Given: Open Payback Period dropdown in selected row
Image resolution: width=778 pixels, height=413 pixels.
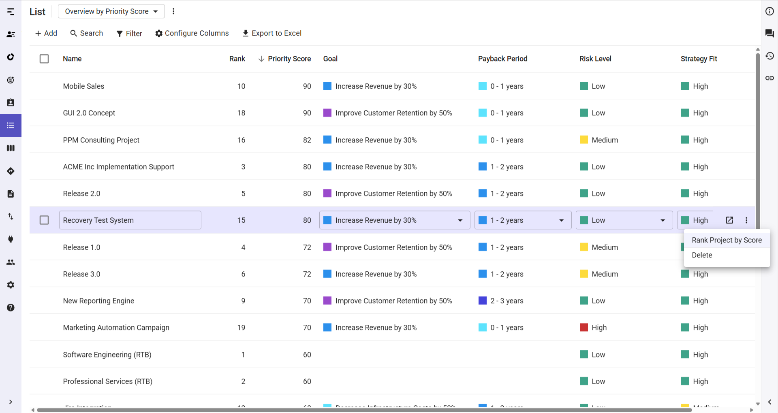Looking at the screenshot, I should click(x=523, y=220).
